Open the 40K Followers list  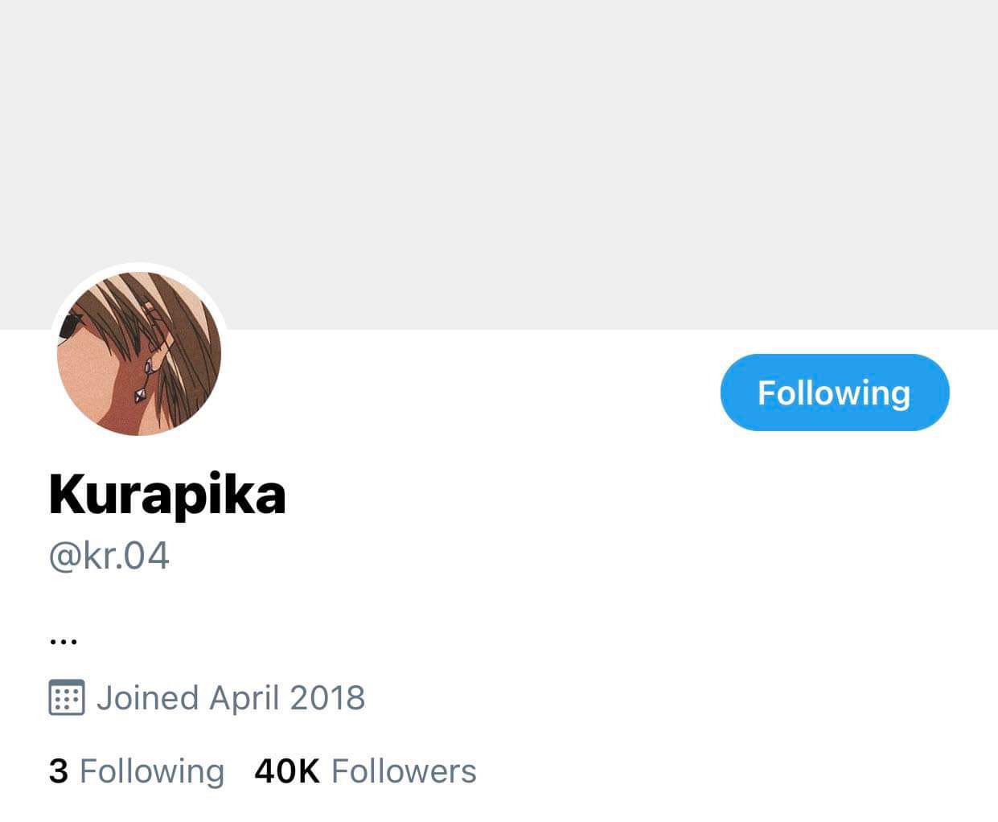(x=365, y=771)
